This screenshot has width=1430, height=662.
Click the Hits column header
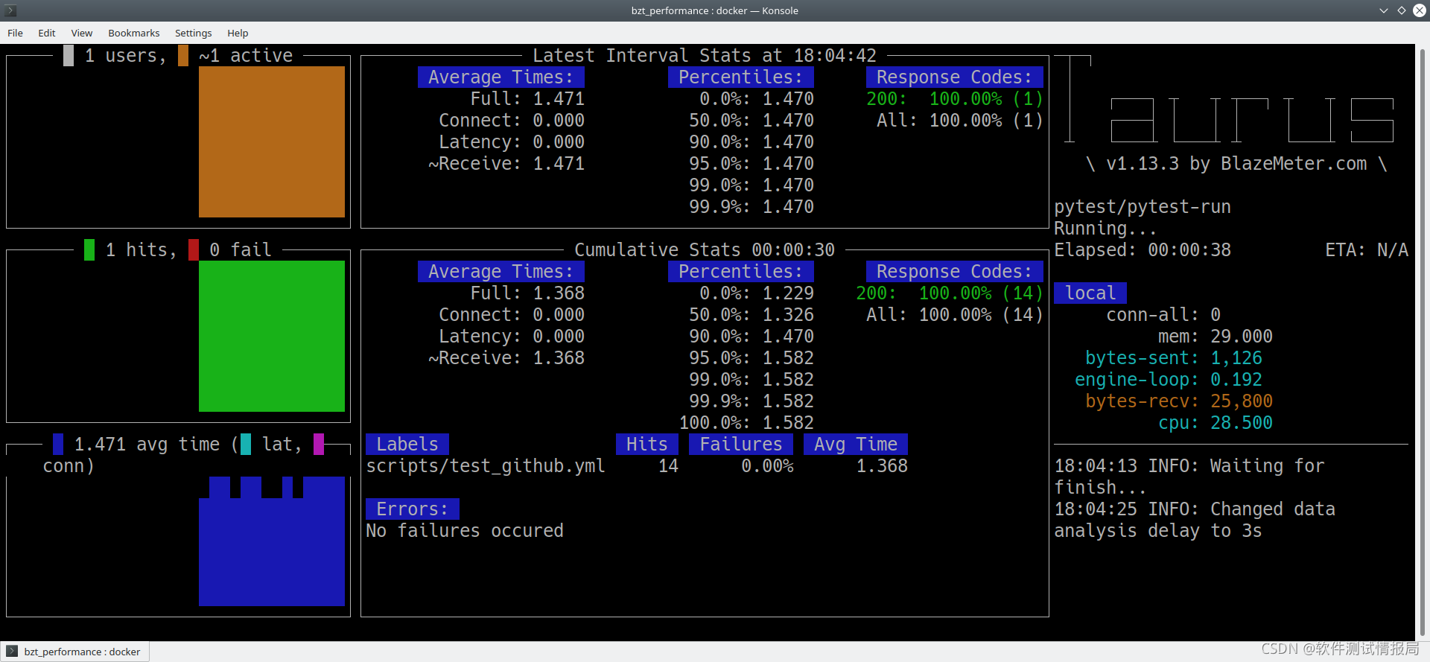(647, 445)
